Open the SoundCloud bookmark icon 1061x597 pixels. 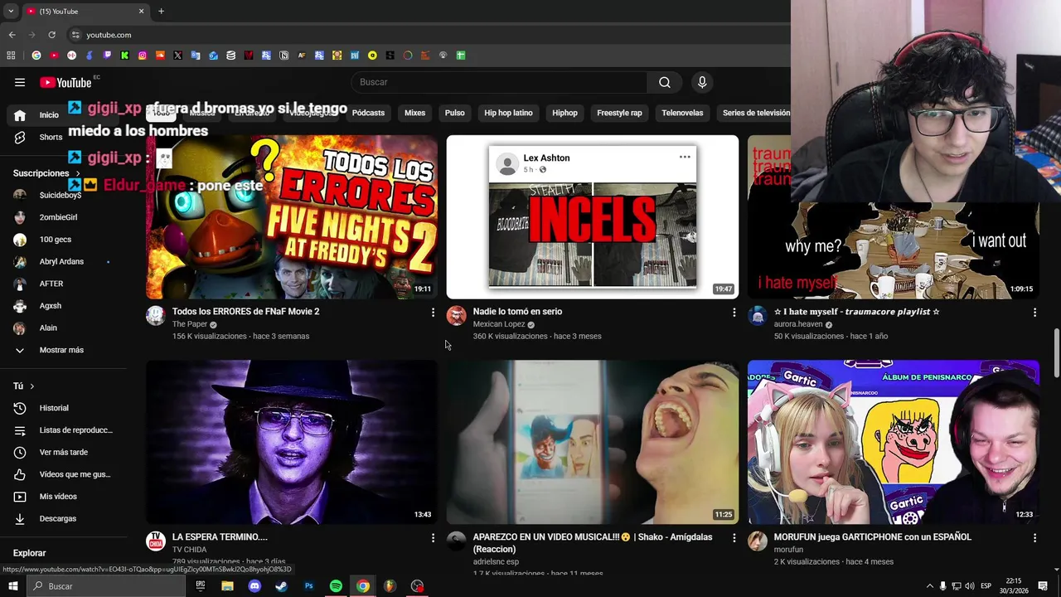click(160, 56)
